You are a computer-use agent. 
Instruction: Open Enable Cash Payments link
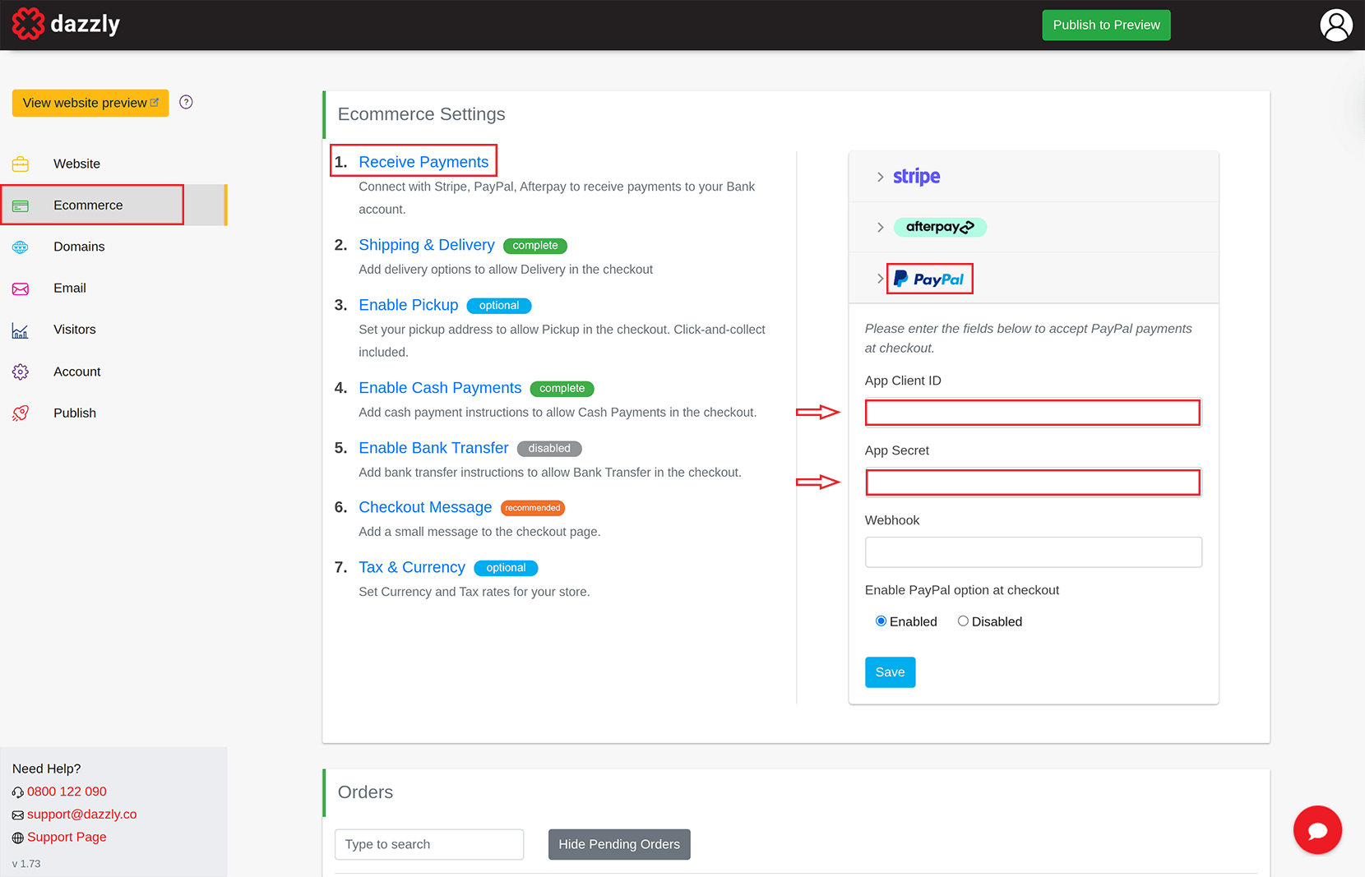(x=440, y=388)
